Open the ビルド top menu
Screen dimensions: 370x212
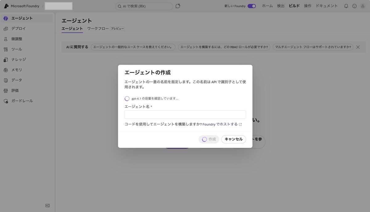click(294, 6)
